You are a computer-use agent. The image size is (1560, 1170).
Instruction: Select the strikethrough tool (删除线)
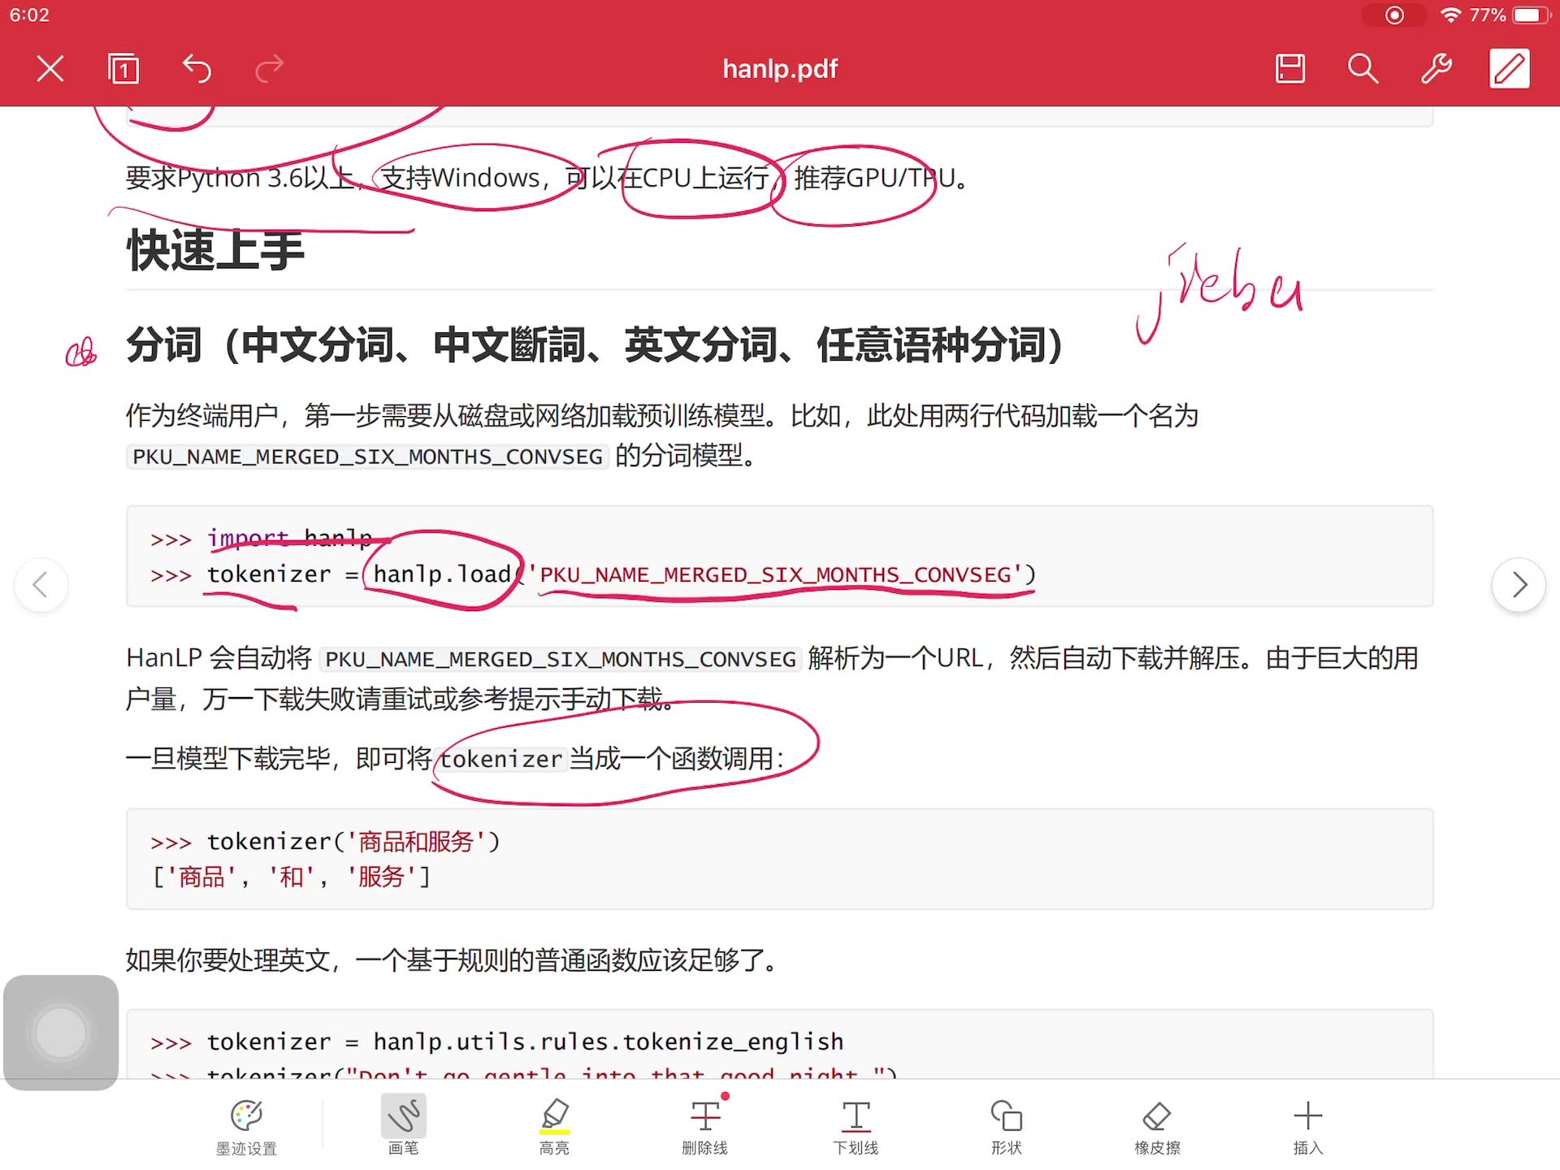point(705,1127)
